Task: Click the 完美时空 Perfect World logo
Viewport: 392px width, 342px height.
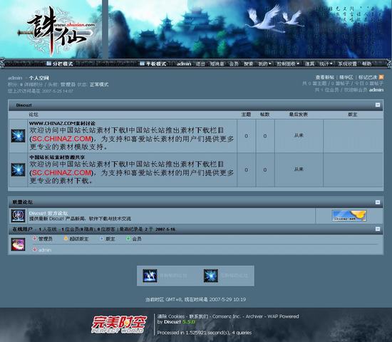Action: click(119, 324)
